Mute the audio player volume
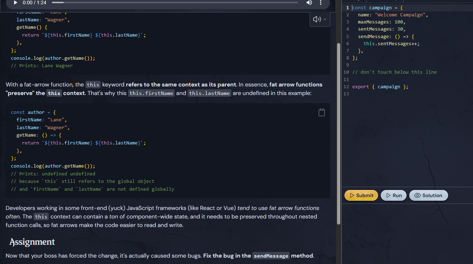 309,2
